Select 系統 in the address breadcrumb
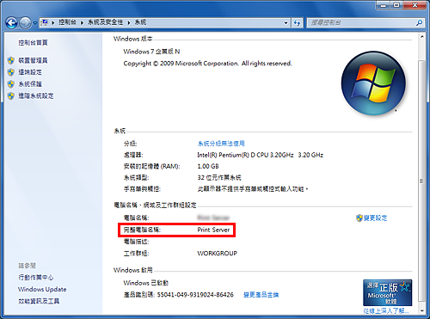This screenshot has height=319, width=430. tap(140, 22)
